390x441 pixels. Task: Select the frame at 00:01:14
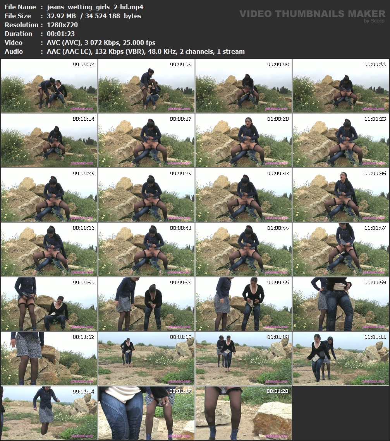point(49,413)
